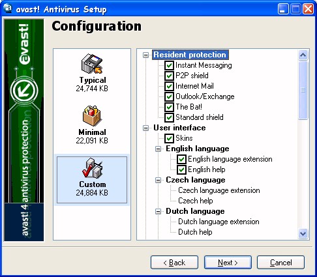
Task: Toggle the P2P shield checkbox
Action: (x=169, y=76)
